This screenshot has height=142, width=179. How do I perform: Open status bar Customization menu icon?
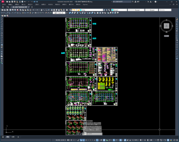pyautogui.click(x=177, y=140)
